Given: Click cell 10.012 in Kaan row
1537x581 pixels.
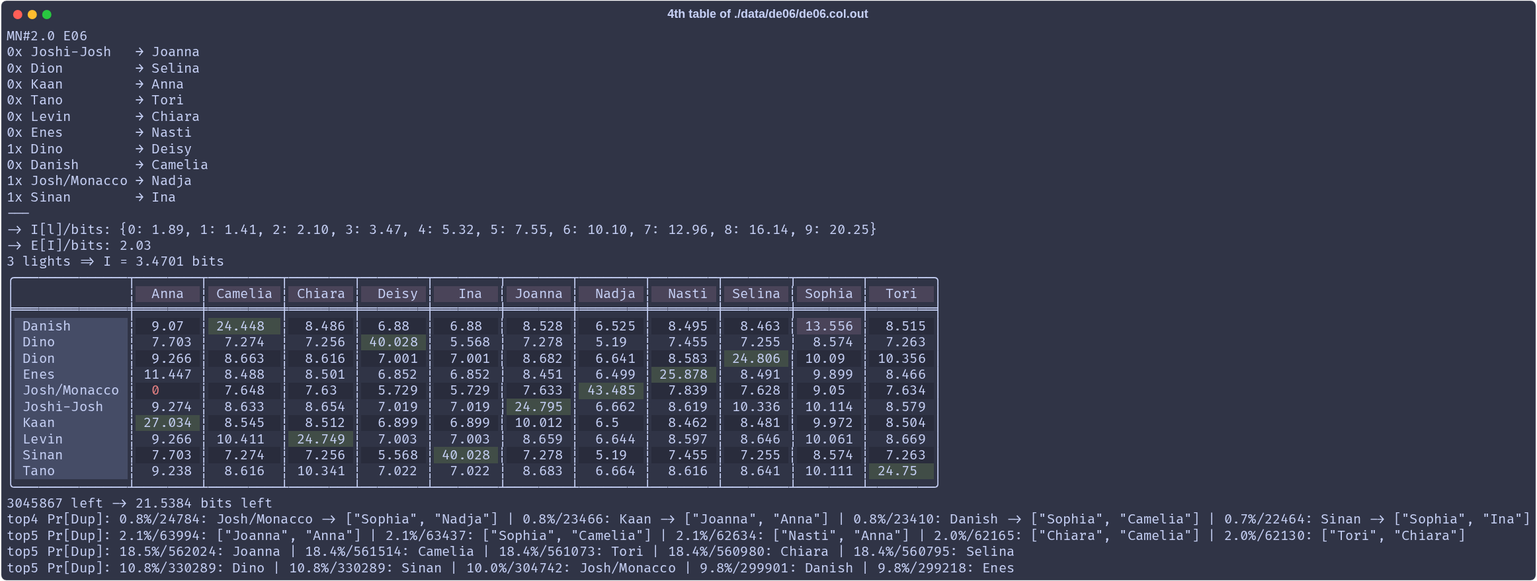Looking at the screenshot, I should [539, 422].
